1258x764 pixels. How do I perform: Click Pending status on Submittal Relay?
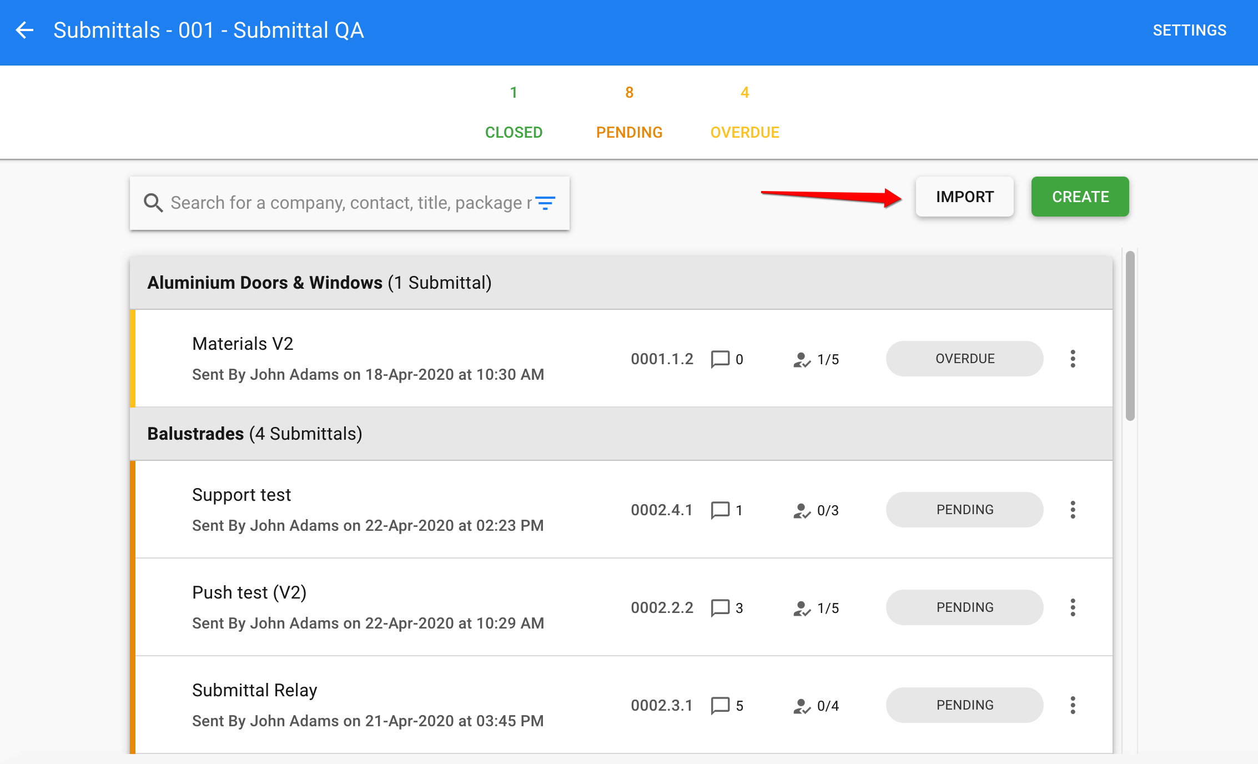[964, 705]
